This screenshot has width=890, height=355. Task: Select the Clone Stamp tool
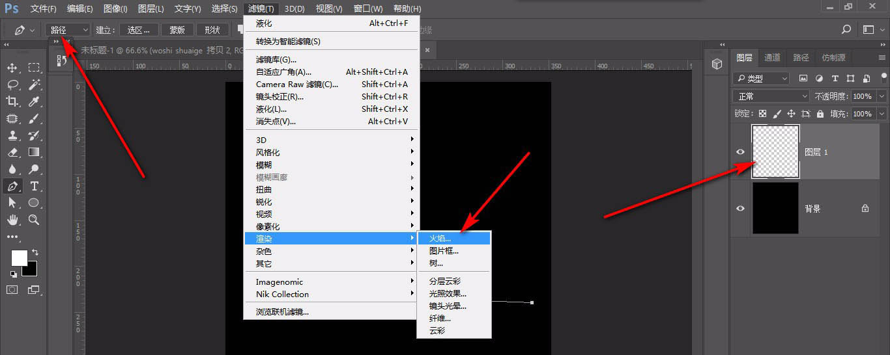(12, 135)
